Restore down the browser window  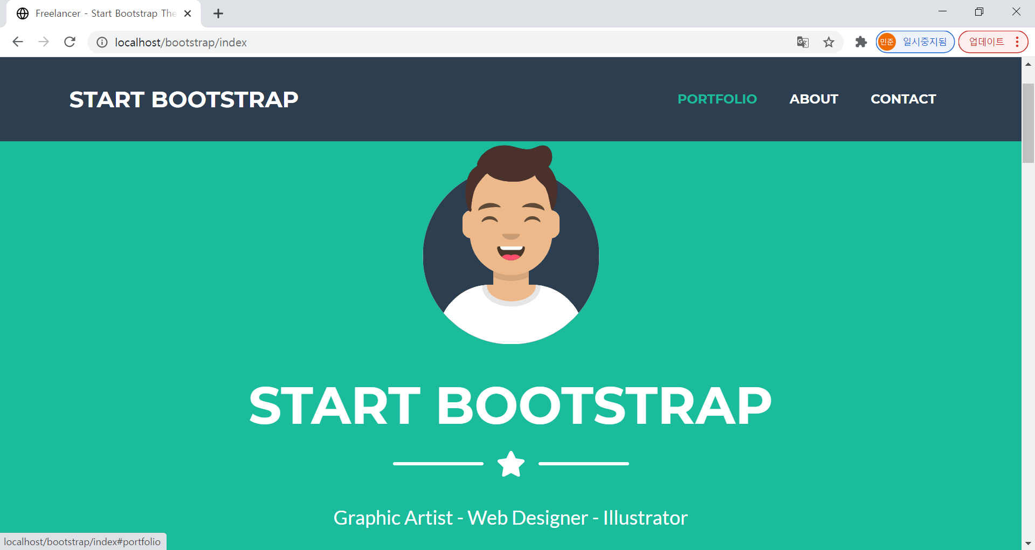979,12
